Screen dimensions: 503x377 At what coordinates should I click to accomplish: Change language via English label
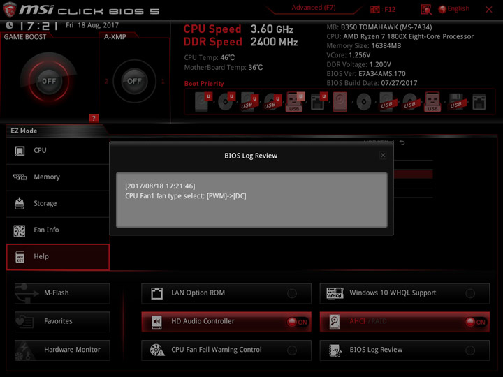pyautogui.click(x=458, y=8)
